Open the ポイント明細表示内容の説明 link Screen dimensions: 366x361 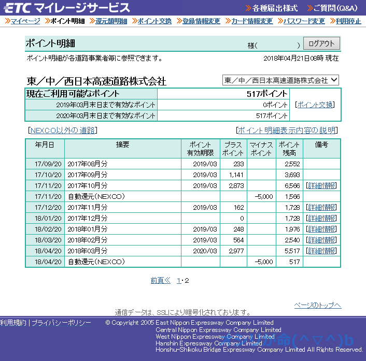tap(287, 131)
